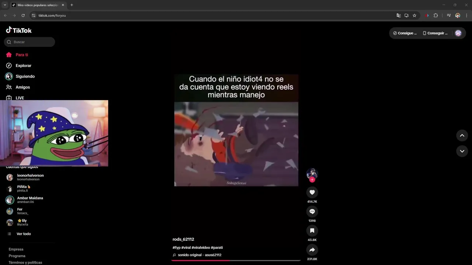
Task: Install app icon in the address bar
Action: (x=406, y=15)
